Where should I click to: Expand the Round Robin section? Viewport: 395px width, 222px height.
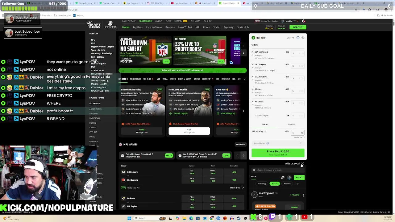pos(301,143)
